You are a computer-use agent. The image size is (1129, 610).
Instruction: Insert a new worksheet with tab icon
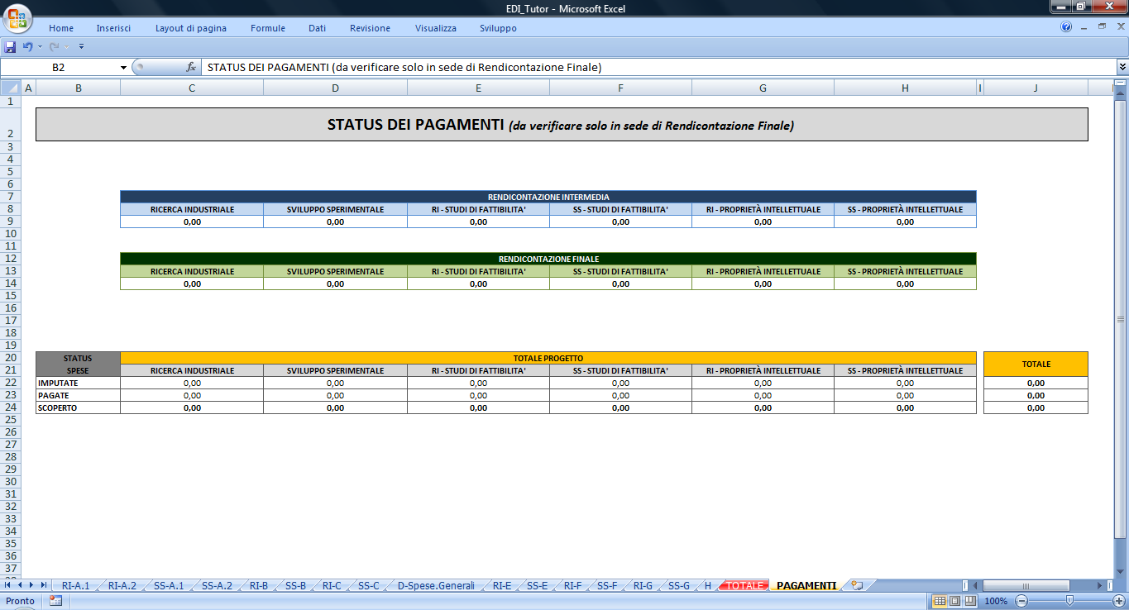[857, 585]
